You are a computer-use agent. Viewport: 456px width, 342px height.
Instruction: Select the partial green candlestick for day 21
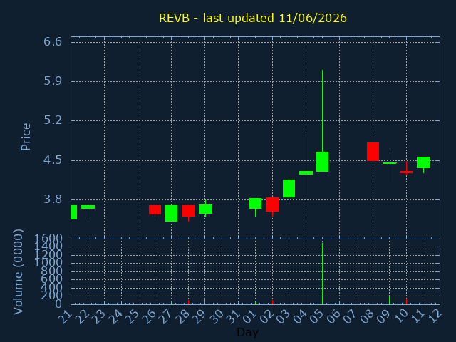pyautogui.click(x=74, y=212)
